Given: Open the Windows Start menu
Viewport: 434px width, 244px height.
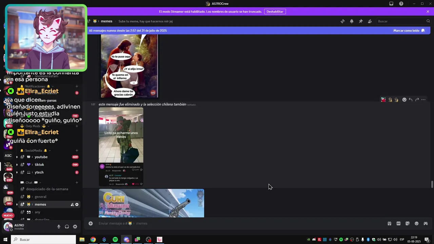Looking at the screenshot, I should pyautogui.click(x=5, y=240).
